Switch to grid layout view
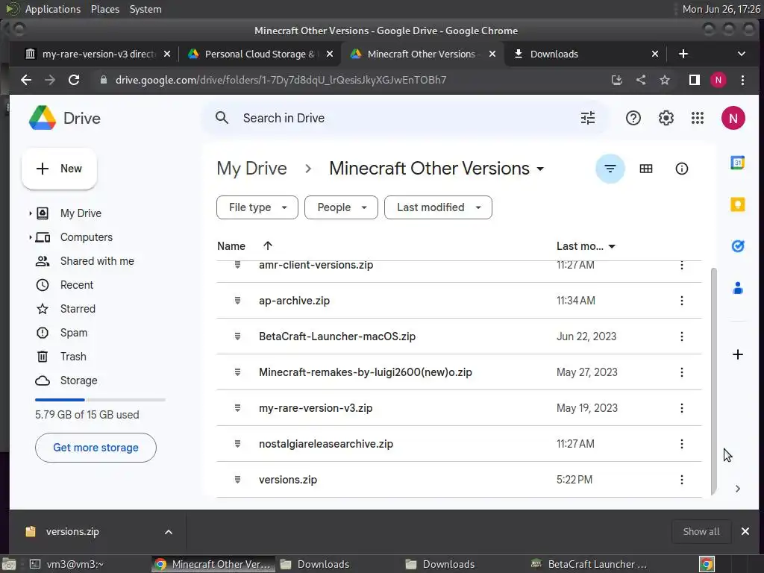Image resolution: width=764 pixels, height=573 pixels. click(x=646, y=169)
